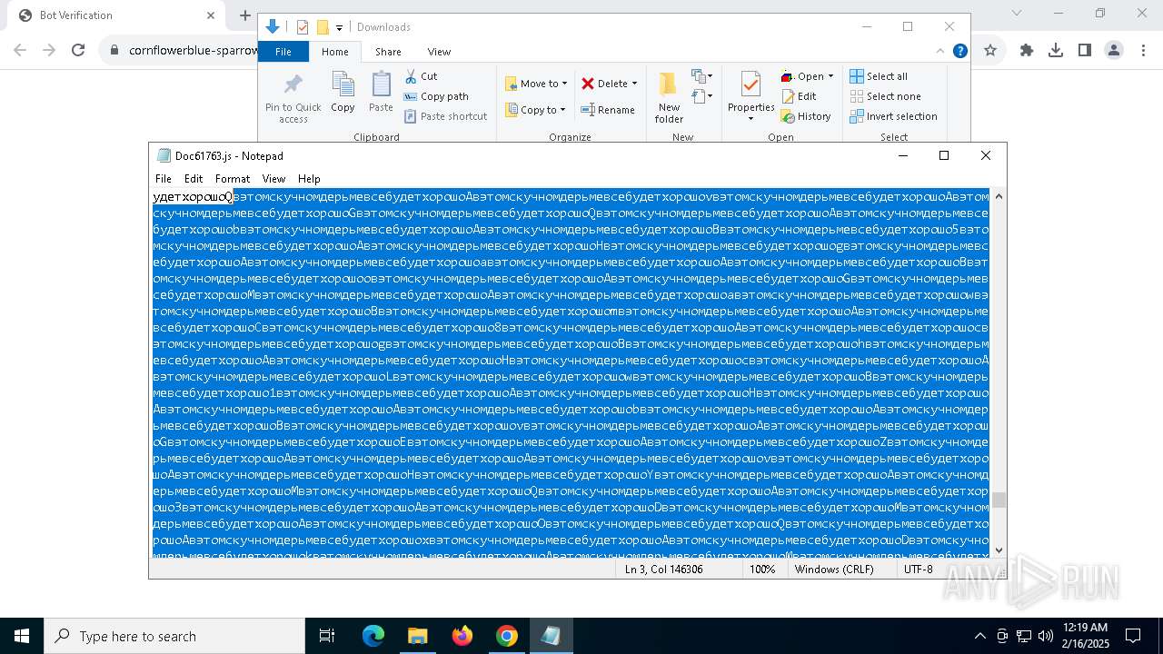Click Notepad scrollbar down arrow
1163x654 pixels.
999,550
